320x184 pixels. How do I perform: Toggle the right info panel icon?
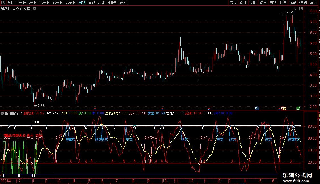tap(301, 8)
